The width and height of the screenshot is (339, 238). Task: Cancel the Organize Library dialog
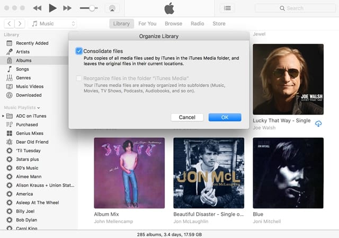coord(187,117)
